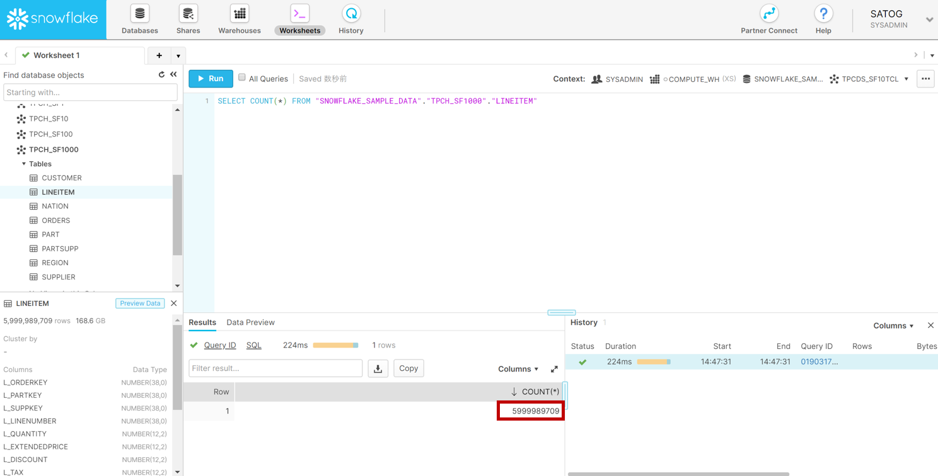
Task: Add a new worksheet tab
Action: pyautogui.click(x=159, y=55)
